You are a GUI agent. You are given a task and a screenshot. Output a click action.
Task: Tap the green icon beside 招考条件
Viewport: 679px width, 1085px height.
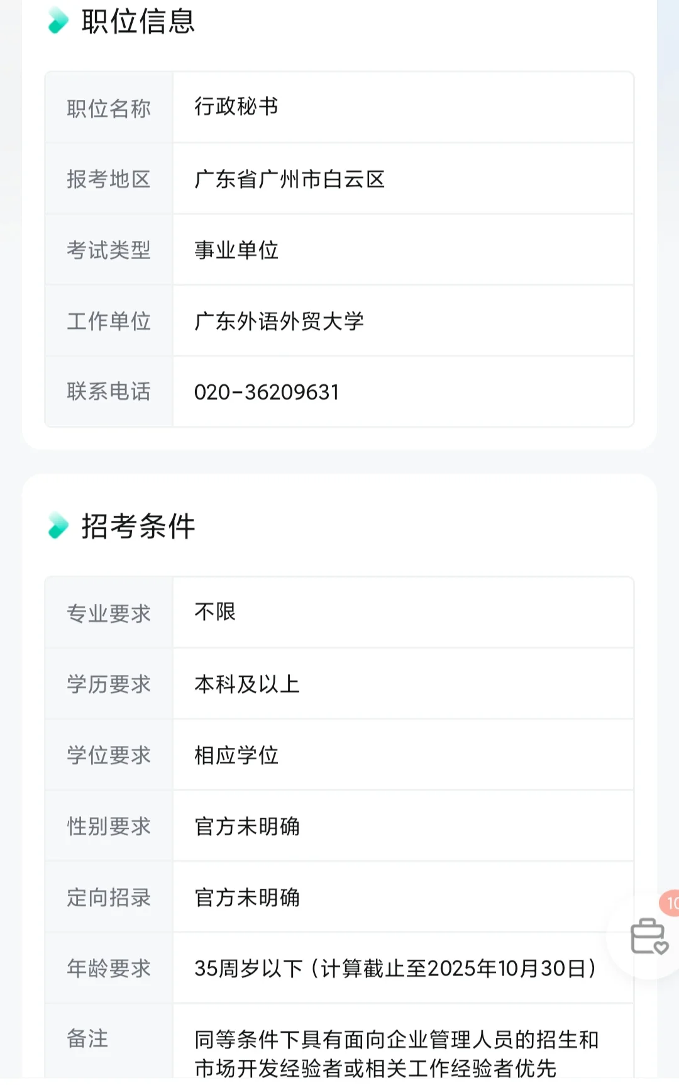[x=58, y=525]
